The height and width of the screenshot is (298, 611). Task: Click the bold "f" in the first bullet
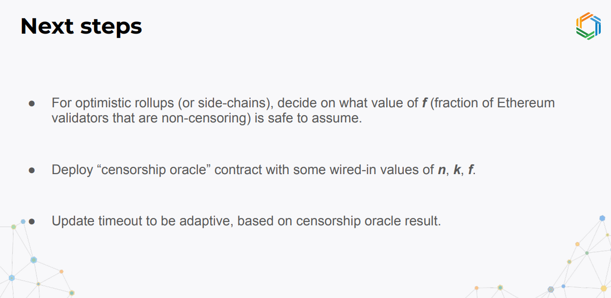pos(424,103)
